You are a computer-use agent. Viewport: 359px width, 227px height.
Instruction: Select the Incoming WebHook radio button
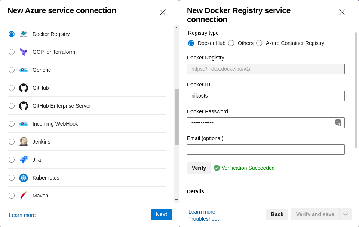(x=12, y=124)
